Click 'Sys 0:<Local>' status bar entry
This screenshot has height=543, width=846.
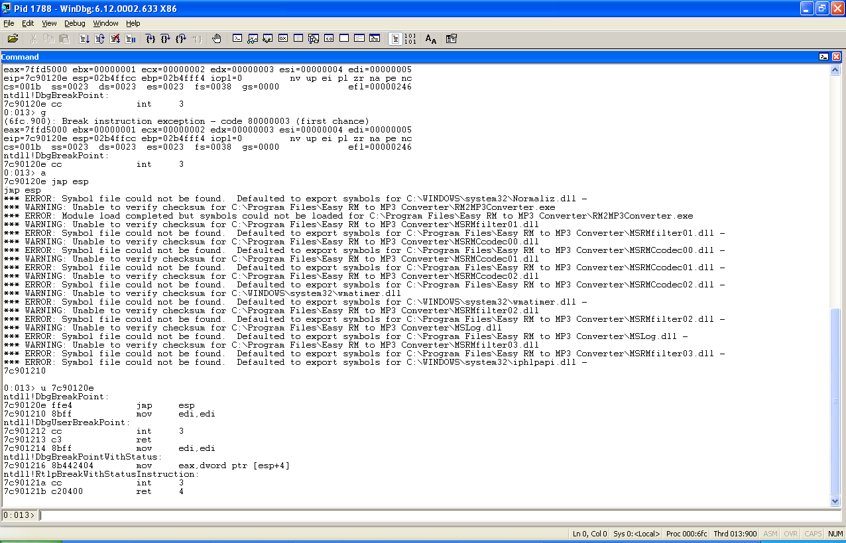[637, 534]
